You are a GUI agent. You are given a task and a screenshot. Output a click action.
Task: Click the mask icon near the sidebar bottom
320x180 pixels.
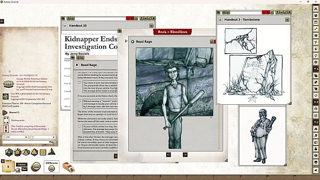pos(316,162)
